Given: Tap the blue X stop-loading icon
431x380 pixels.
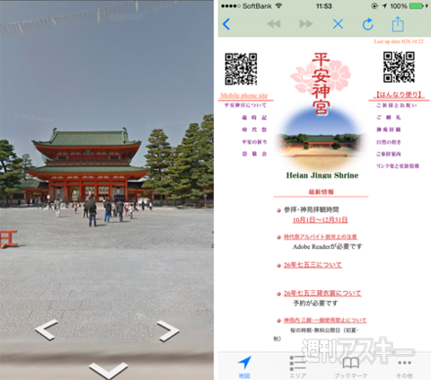Looking at the screenshot, I should point(338,24).
